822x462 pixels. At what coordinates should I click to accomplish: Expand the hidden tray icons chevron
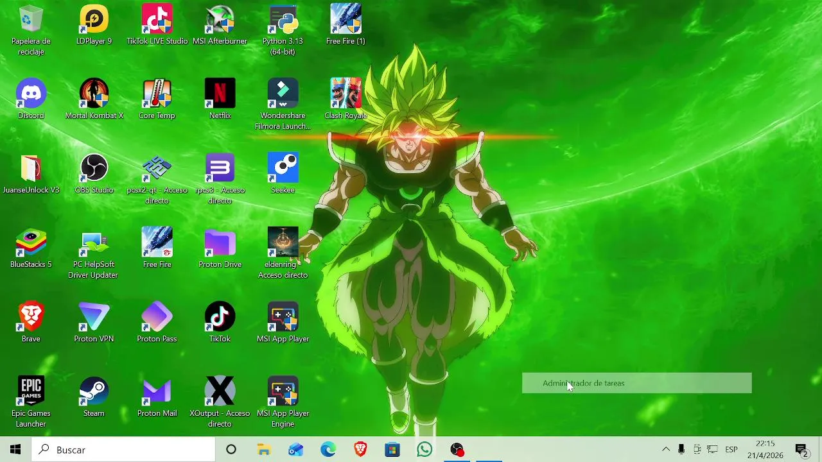pos(666,449)
